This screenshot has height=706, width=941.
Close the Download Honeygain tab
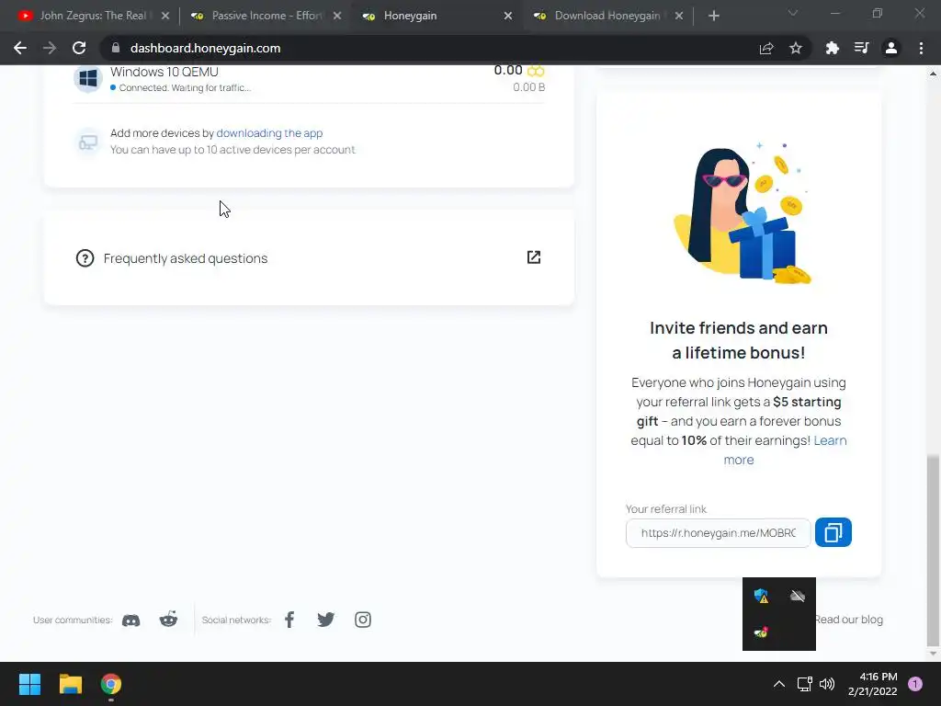[x=679, y=16]
